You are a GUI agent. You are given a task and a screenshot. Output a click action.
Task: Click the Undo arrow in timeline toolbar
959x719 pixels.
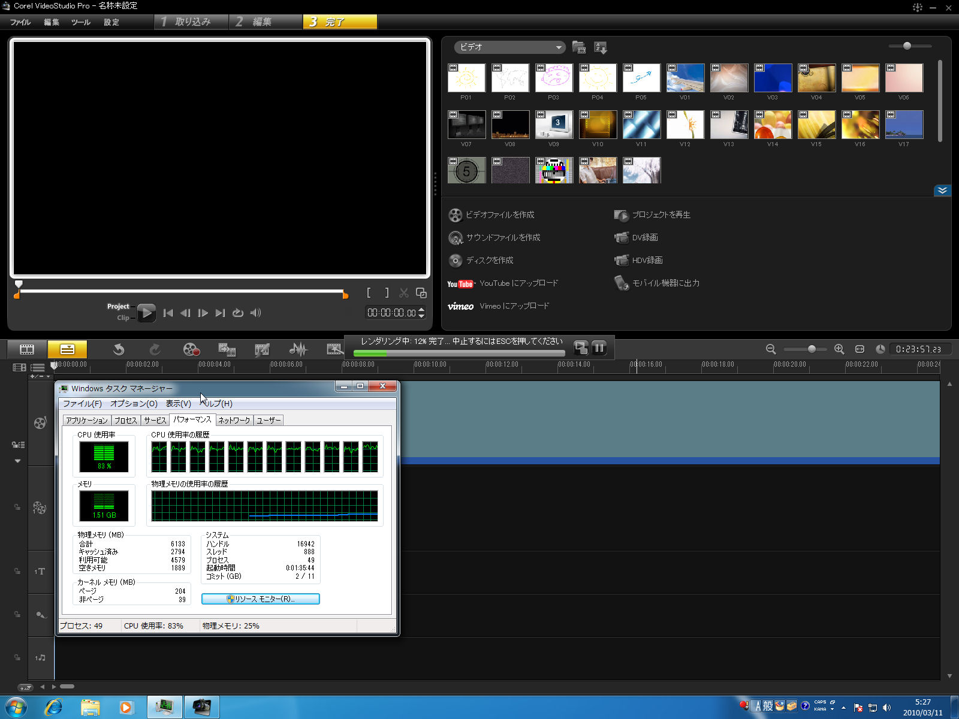coord(119,349)
